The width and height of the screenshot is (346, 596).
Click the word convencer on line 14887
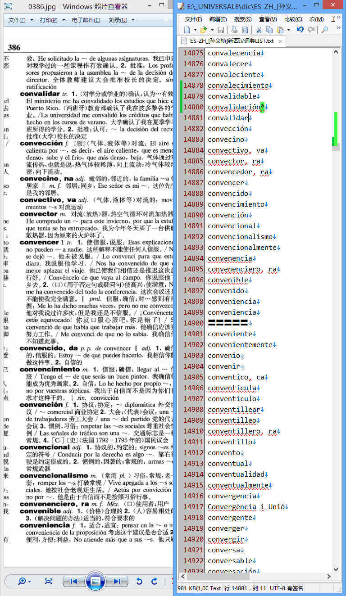click(226, 182)
